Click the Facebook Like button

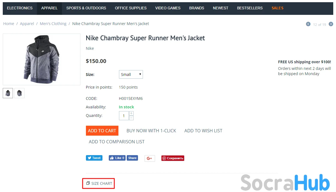117,158
